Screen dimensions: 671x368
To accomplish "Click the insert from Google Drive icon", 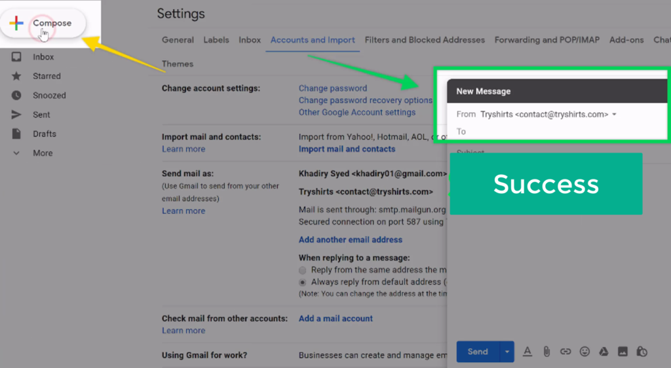I will [604, 352].
